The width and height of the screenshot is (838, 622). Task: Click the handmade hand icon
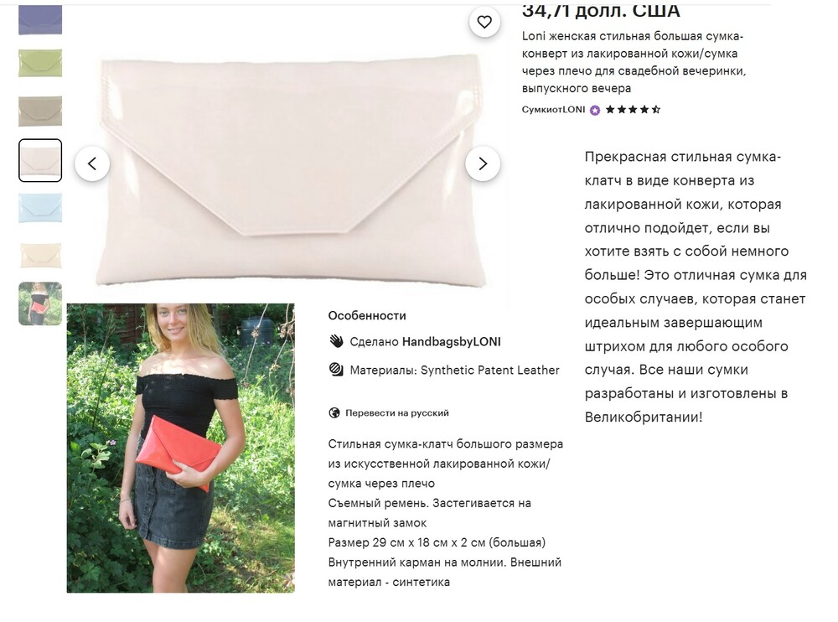point(336,341)
